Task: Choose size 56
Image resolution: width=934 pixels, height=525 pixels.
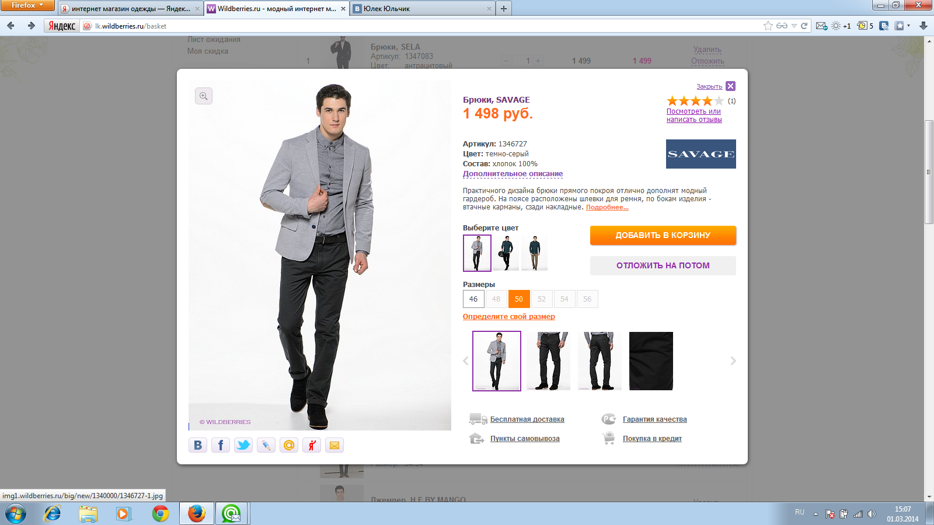Action: point(587,299)
